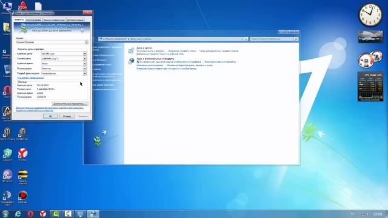This screenshot has width=388, height=218.
Task: Click the search magnifier in Control Panel
Action: 296,39
